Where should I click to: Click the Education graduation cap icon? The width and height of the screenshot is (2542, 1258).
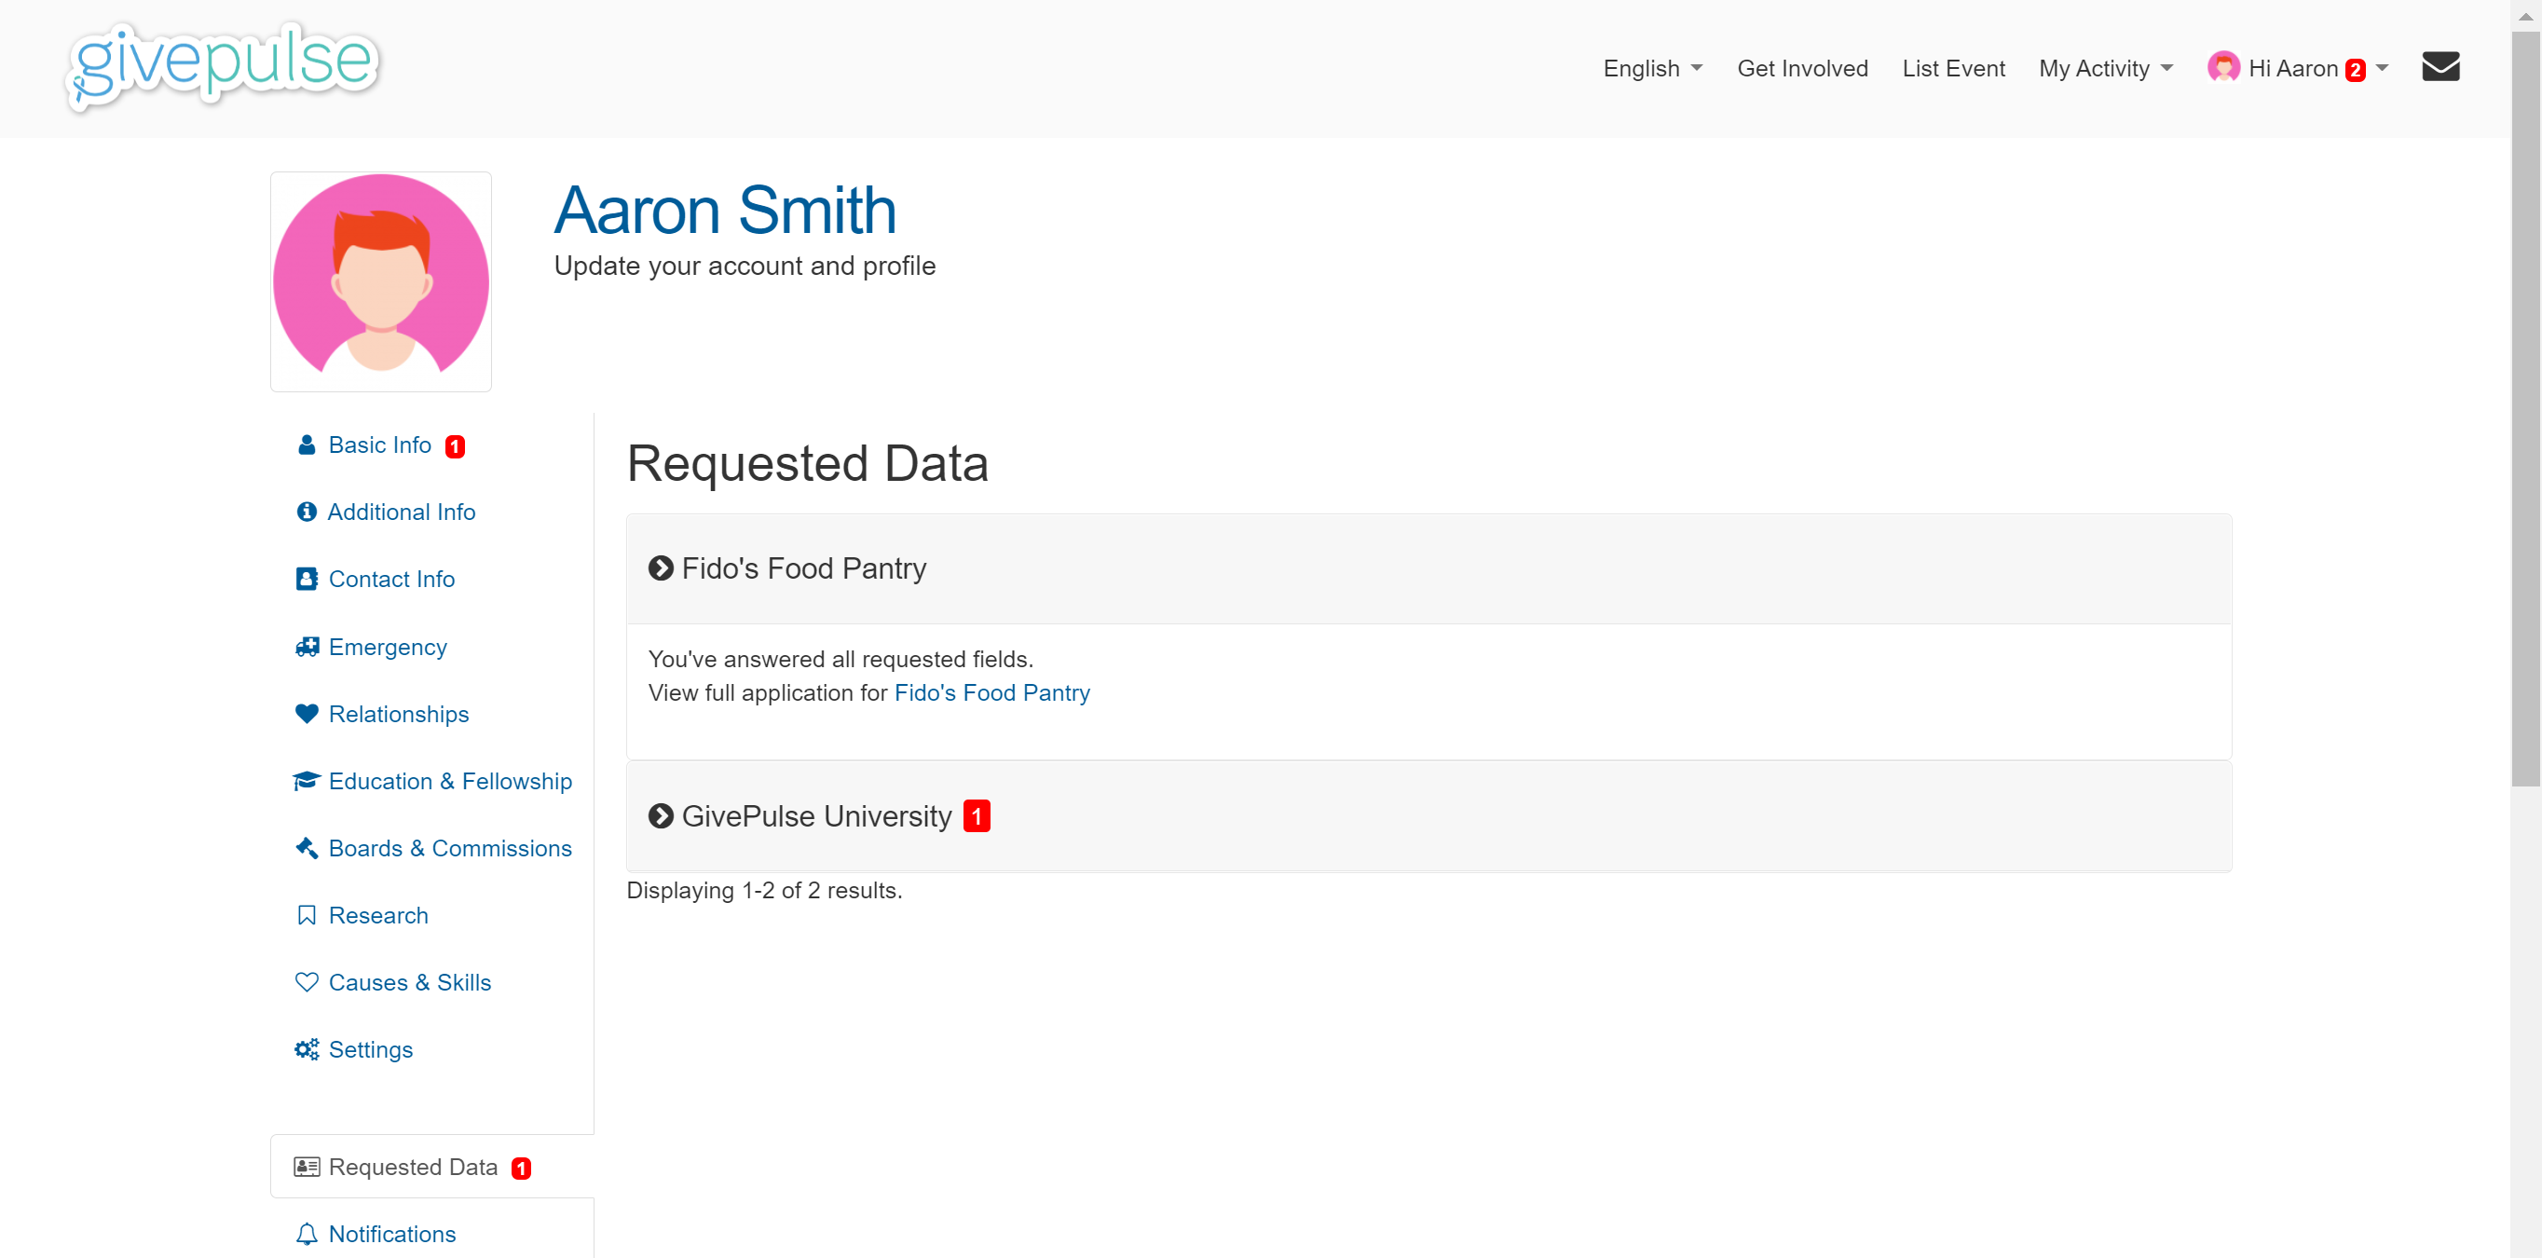307,781
